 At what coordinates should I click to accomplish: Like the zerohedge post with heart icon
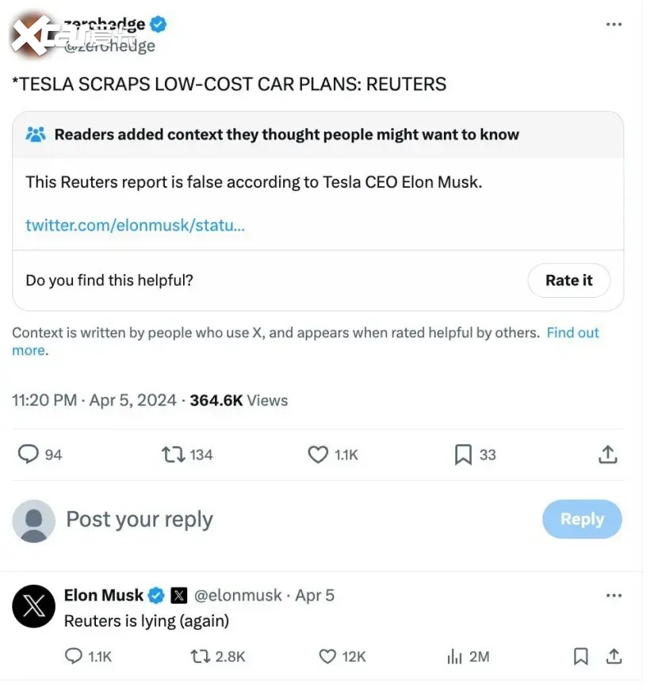point(318,454)
